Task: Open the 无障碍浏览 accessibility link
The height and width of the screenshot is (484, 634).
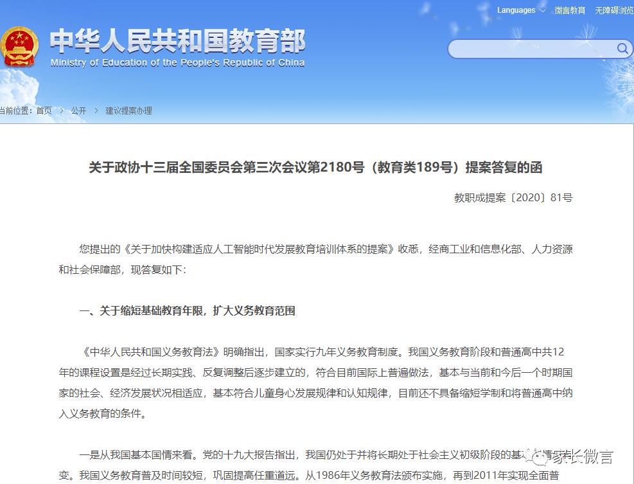Action: click(x=614, y=10)
